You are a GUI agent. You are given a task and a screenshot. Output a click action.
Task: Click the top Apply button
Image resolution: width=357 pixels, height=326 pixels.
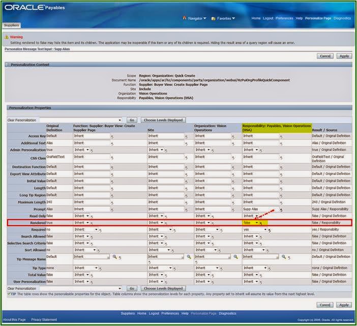(x=344, y=56)
